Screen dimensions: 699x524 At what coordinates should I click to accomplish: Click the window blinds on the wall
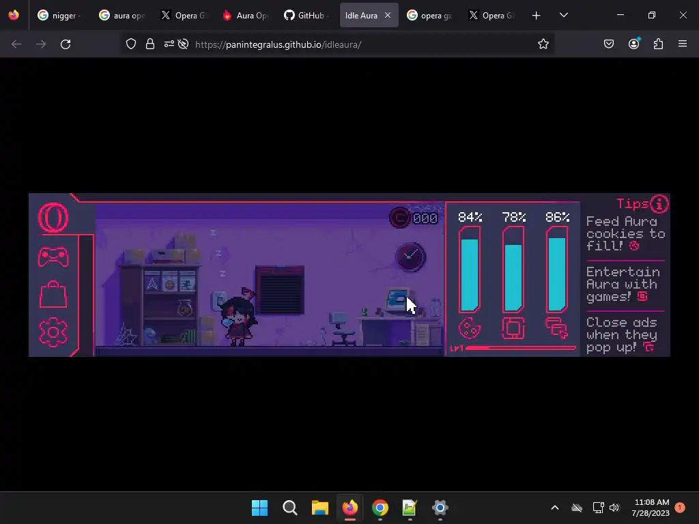[x=280, y=290]
